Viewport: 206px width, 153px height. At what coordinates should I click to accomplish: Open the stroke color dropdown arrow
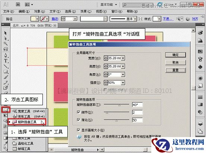point(47,19)
